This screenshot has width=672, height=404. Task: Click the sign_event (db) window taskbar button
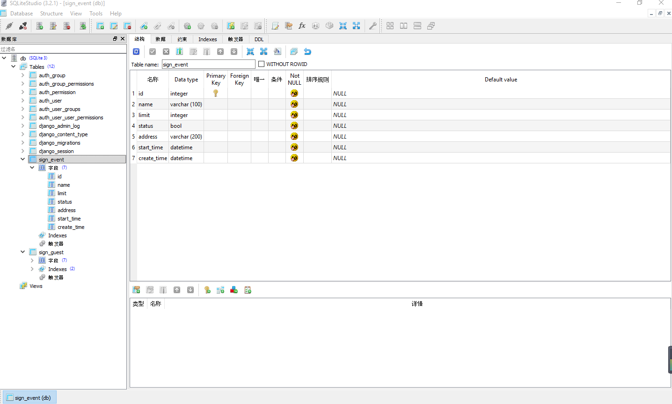pos(29,397)
